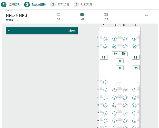Select seat 11G
159x128 pixels.
(x=125, y=39)
